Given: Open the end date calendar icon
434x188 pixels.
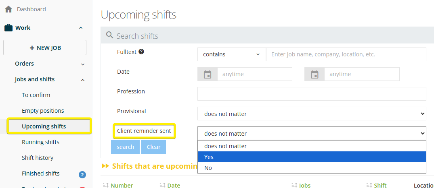Looking at the screenshot, I should pos(314,74).
